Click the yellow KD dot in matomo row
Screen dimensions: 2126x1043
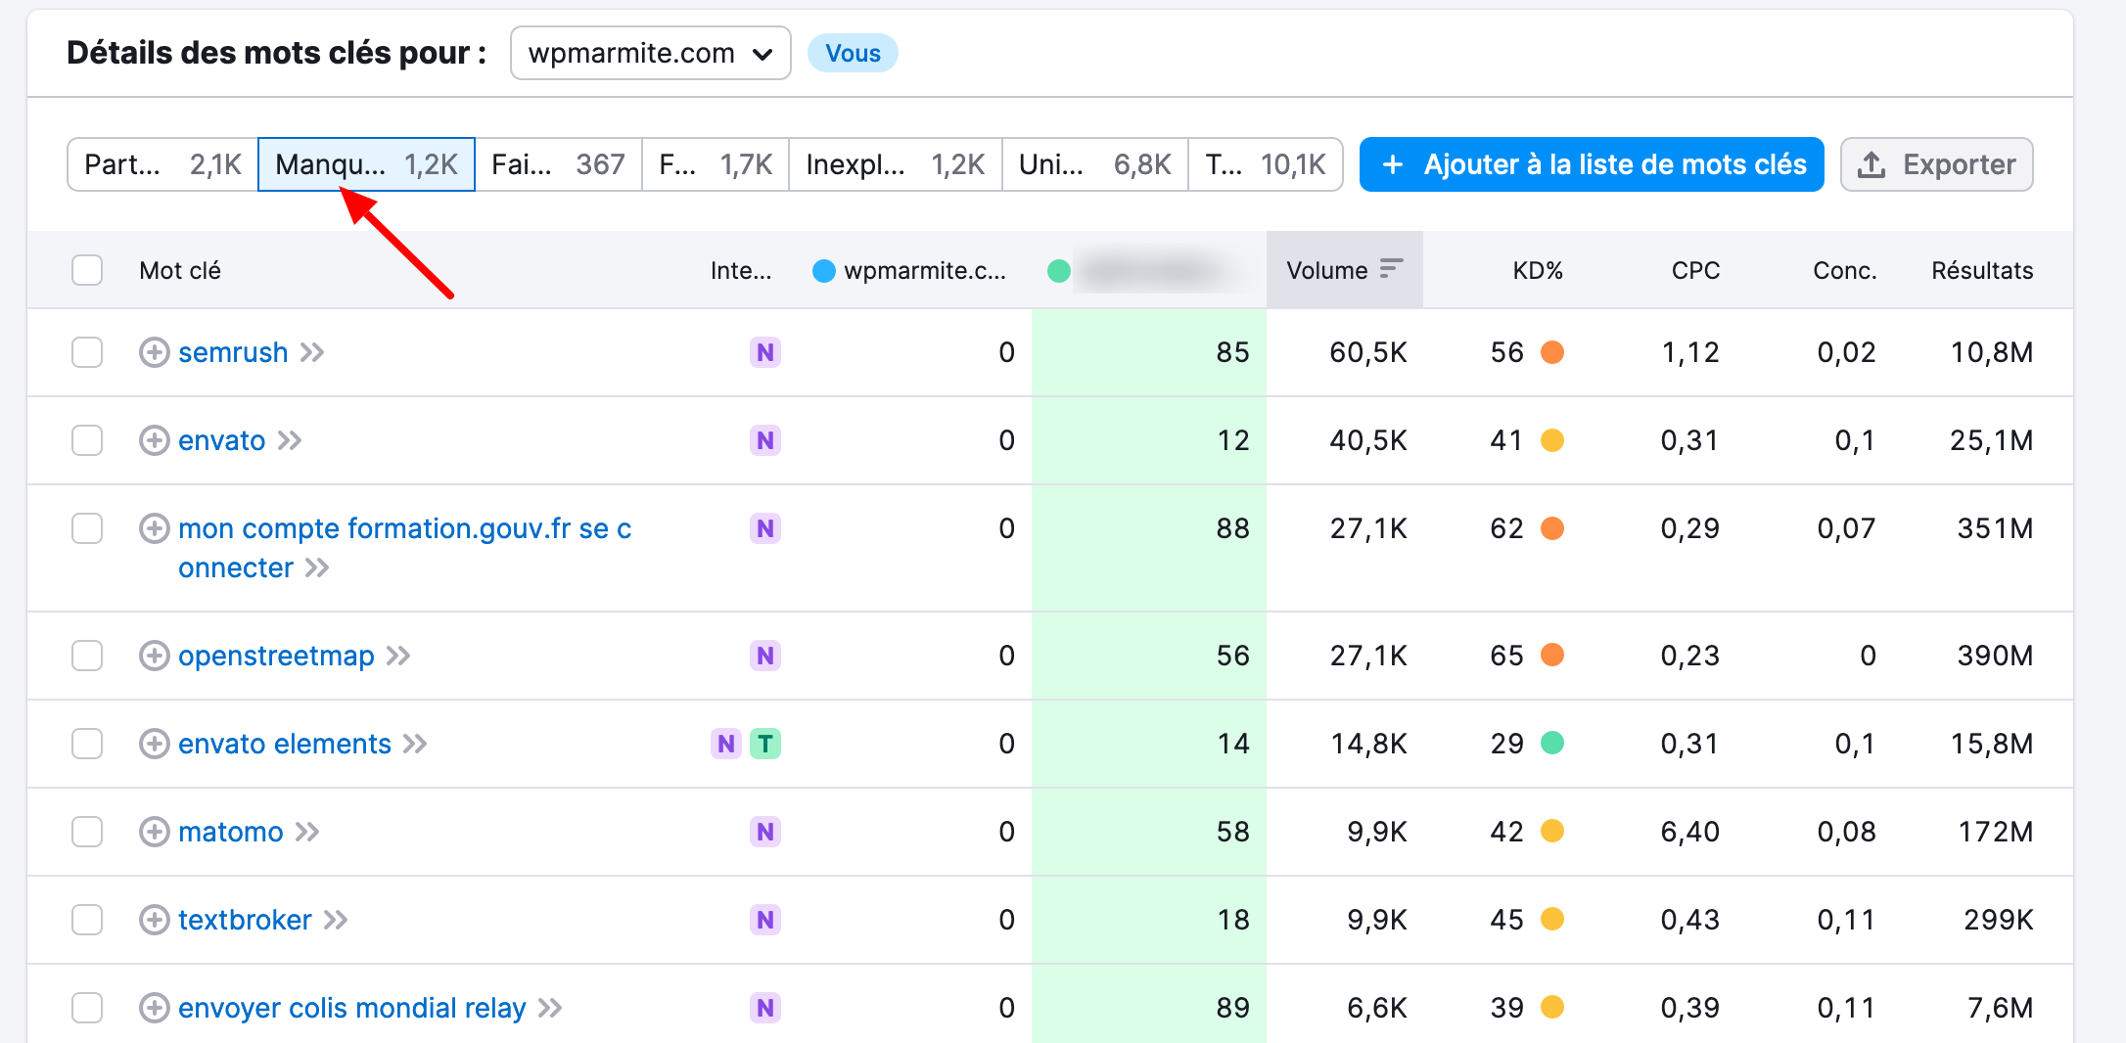(x=1552, y=832)
